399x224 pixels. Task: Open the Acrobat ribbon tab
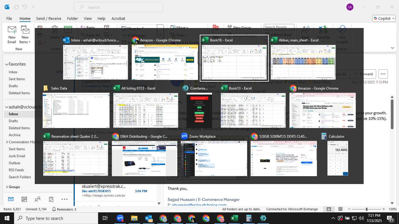point(118,18)
